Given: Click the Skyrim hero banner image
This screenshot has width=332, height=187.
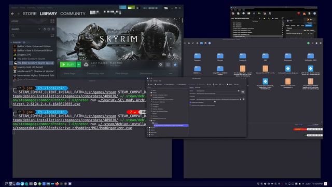Looking at the screenshot, I should click(119, 39).
